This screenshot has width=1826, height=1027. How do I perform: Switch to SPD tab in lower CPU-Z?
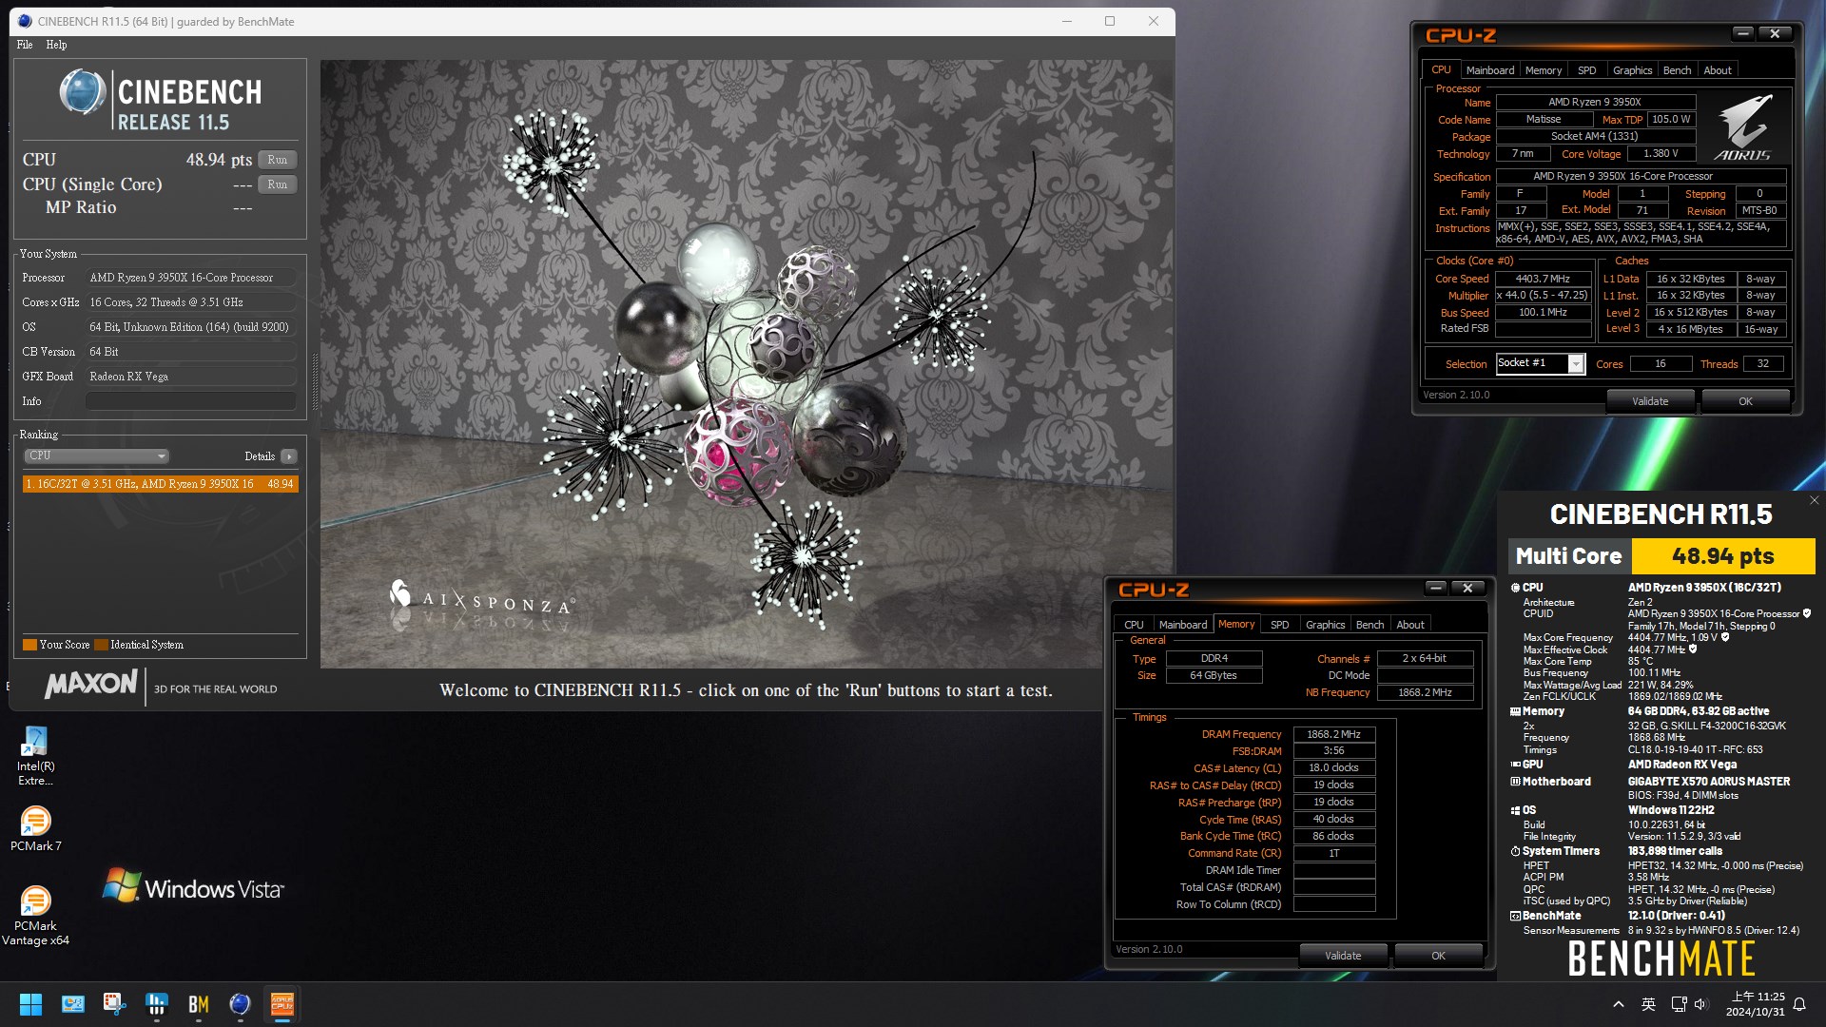(x=1279, y=625)
